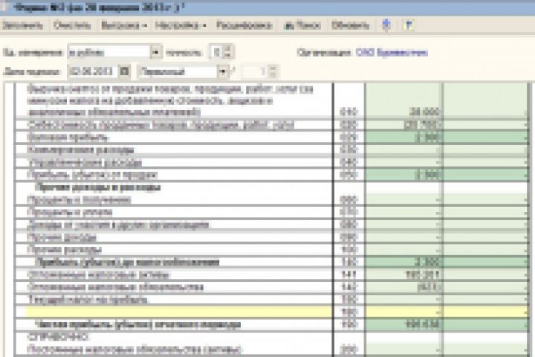Image resolution: width=535 pixels, height=357 pixels.
Task: Click the Очистить toolbar button
Action: tap(72, 25)
